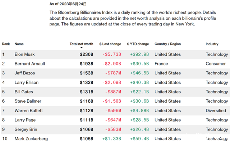This screenshot has width=230, height=142.
Task: Select Mark Zuckerberg's name
Action: [31, 139]
